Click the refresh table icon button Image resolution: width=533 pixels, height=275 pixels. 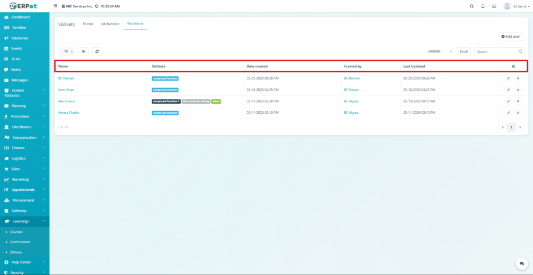click(97, 51)
